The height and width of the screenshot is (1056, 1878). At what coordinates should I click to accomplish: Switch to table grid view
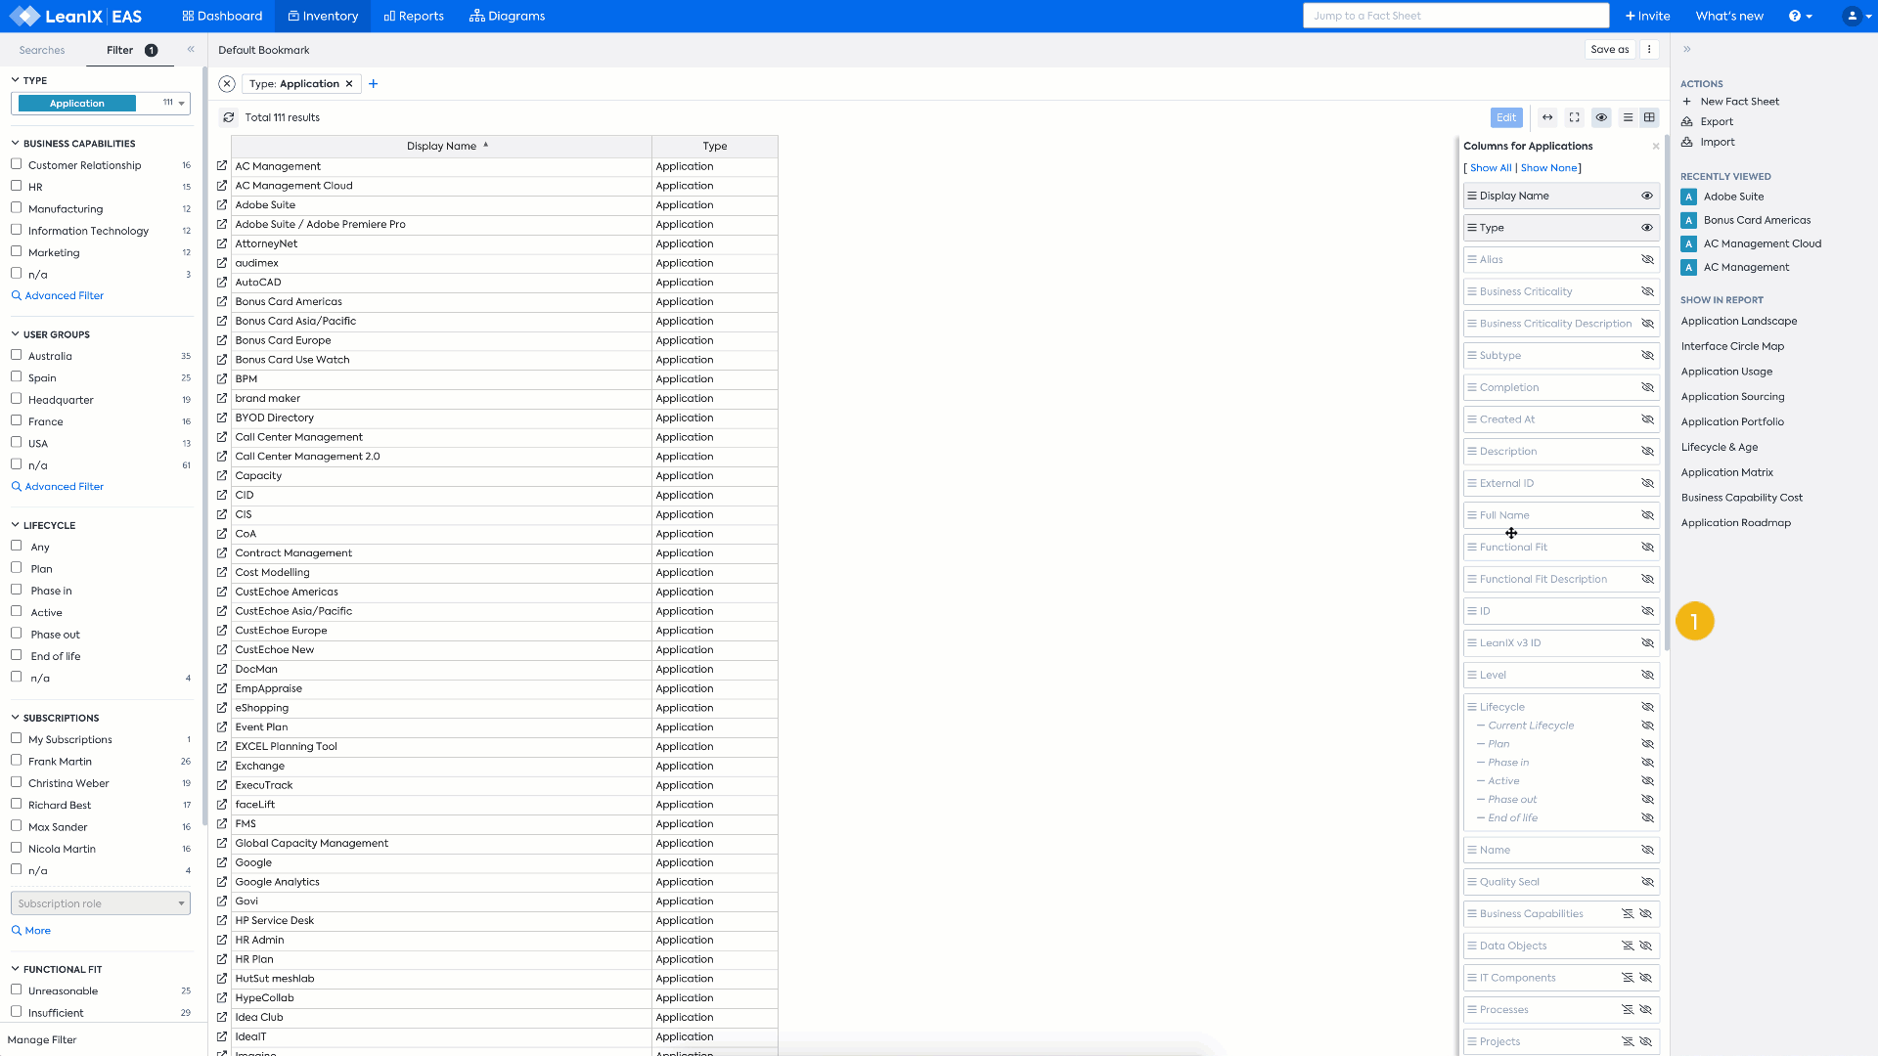[x=1650, y=117]
